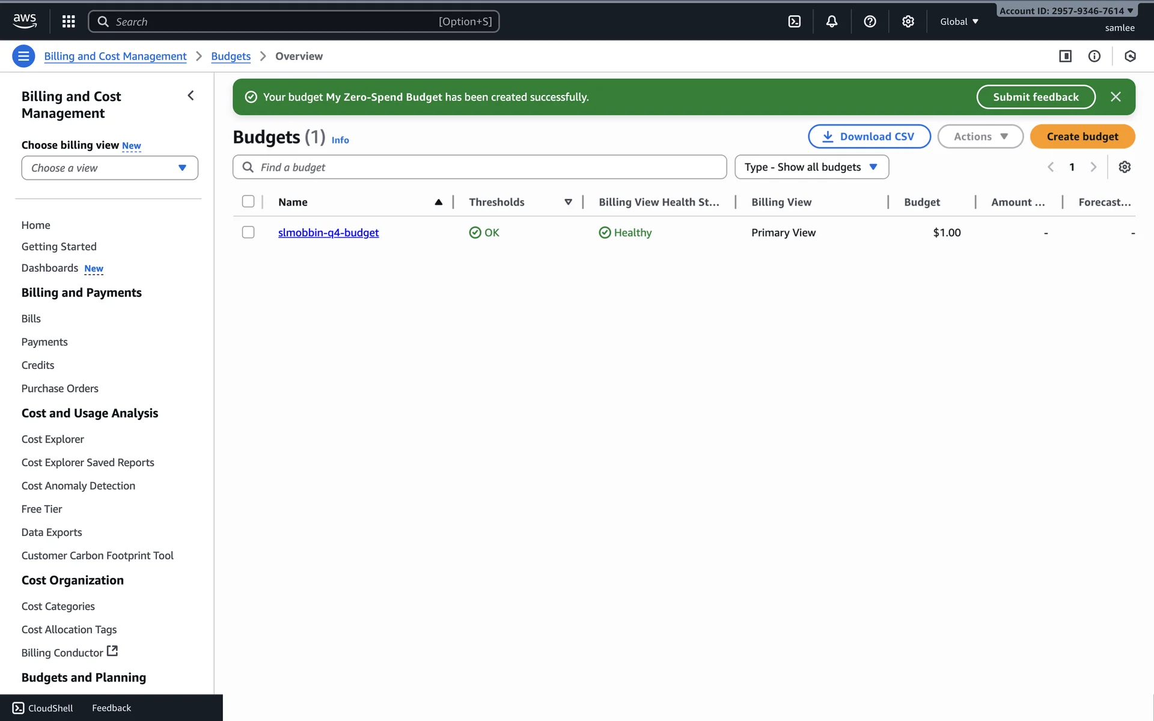Open the Type - Show all budgets filter
The width and height of the screenshot is (1154, 721).
click(x=811, y=167)
